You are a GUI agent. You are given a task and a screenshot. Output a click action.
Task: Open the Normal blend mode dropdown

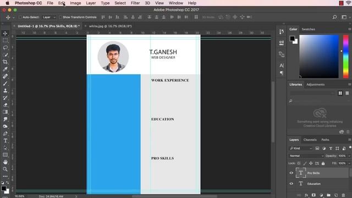[306, 156]
